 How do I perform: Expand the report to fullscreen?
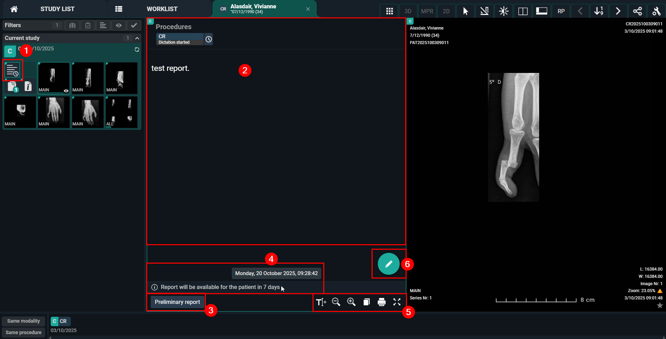[x=397, y=302]
